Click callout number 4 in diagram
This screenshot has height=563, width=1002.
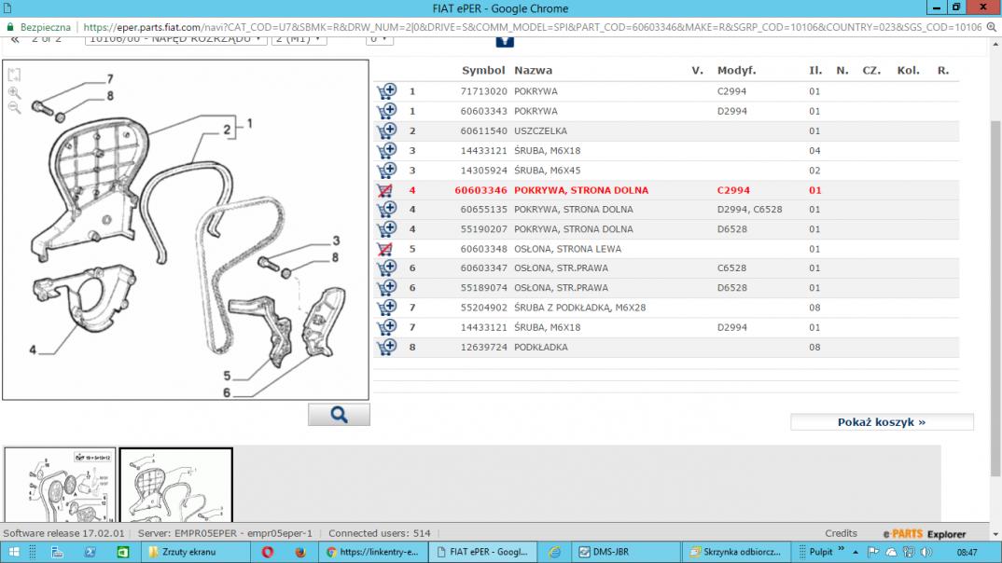33,350
